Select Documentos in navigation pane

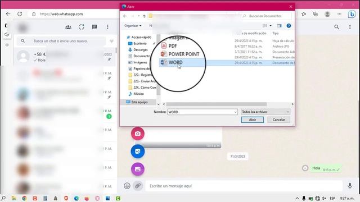(x=139, y=56)
